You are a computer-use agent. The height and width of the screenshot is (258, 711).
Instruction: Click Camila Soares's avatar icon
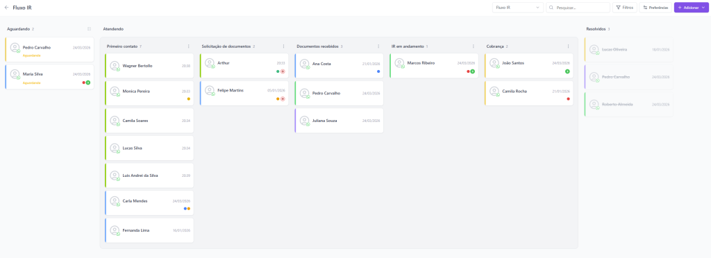click(115, 121)
